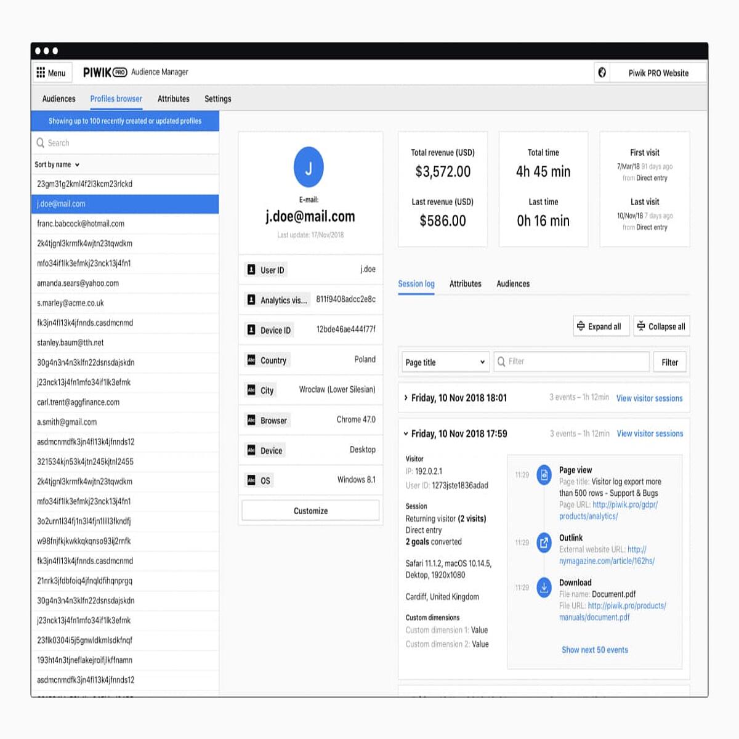Click the filter field magnifier icon
739x739 pixels.
click(501, 361)
